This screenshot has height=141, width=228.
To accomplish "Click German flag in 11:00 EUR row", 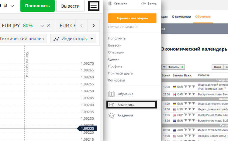I will 174,104.
